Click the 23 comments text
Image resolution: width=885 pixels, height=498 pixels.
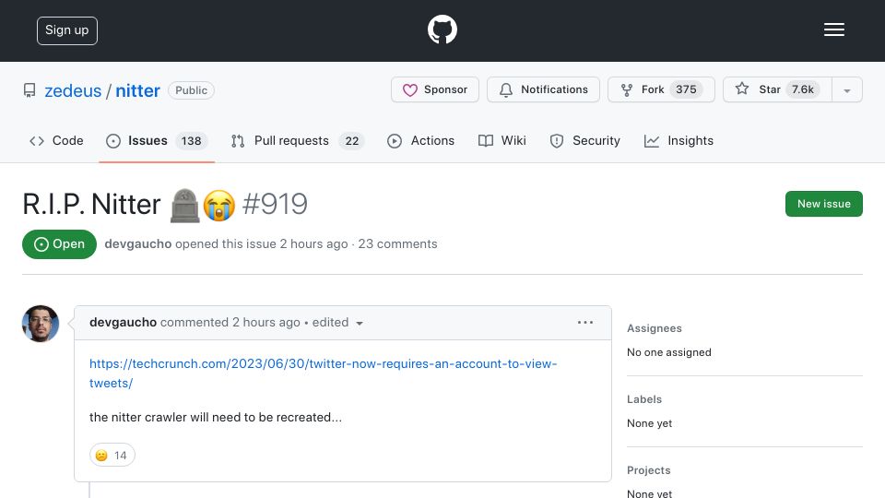pos(397,243)
